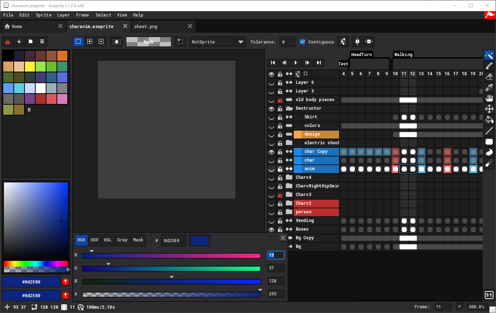Screen dimensions: 496x313
Task: Play the animation
Action: tap(296, 63)
